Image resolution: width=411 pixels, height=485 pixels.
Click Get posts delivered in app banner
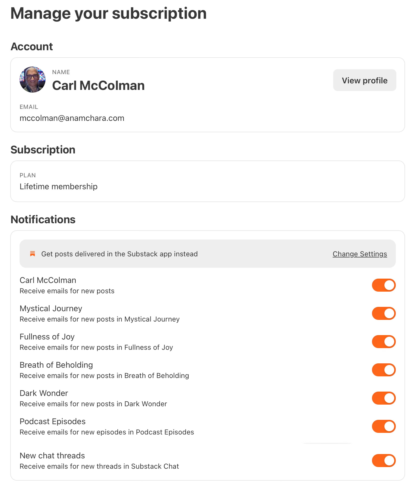(x=208, y=254)
